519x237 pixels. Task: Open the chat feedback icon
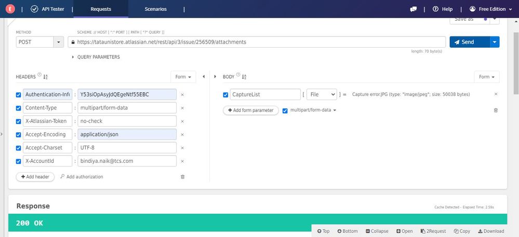pyautogui.click(x=413, y=9)
